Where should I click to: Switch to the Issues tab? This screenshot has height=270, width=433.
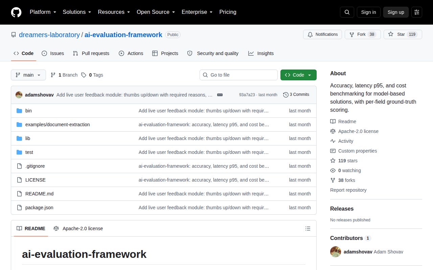pos(53,53)
